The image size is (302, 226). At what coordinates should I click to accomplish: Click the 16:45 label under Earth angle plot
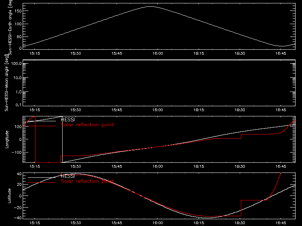[281, 53]
